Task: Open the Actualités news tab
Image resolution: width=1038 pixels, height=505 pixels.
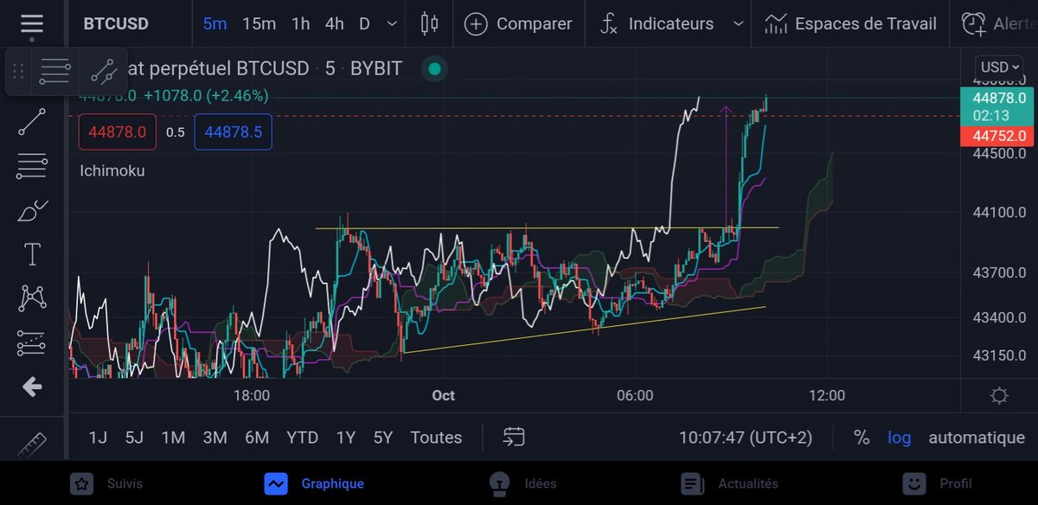Action: coord(728,483)
